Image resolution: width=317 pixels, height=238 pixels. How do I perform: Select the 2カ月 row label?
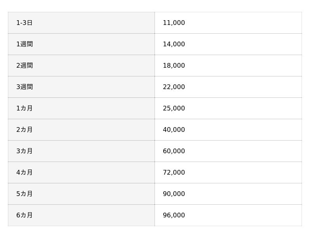click(x=25, y=130)
